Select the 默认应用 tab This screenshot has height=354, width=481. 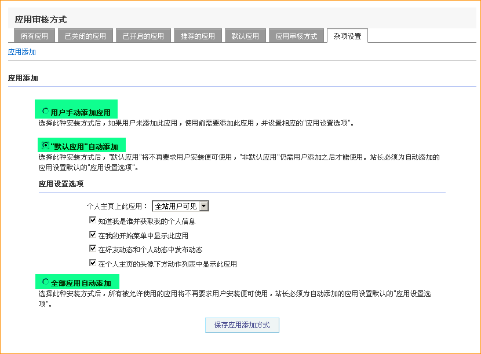245,36
